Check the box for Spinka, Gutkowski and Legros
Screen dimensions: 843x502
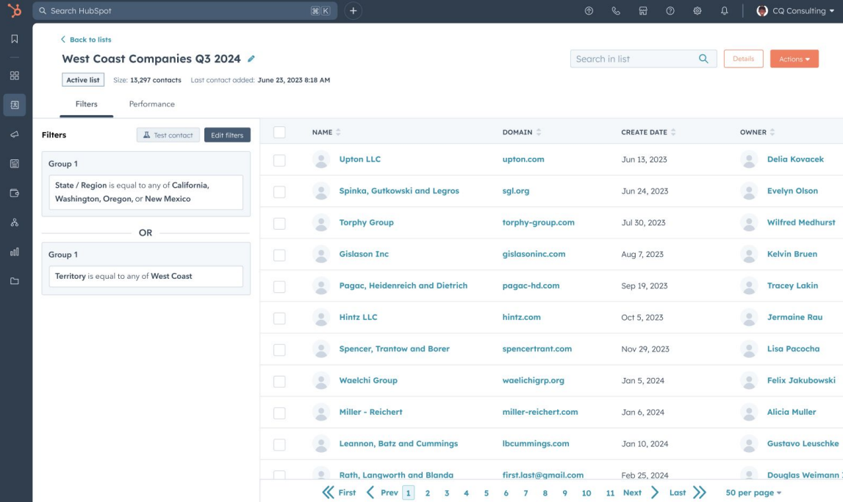coord(279,192)
